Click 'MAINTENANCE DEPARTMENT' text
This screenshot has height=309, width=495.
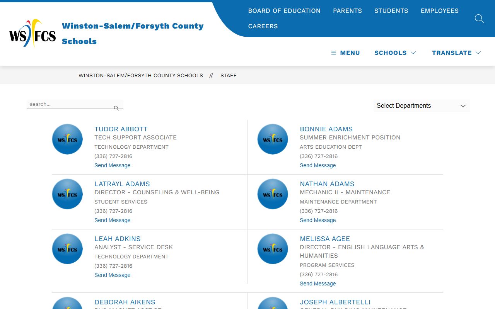pyautogui.click(x=338, y=202)
